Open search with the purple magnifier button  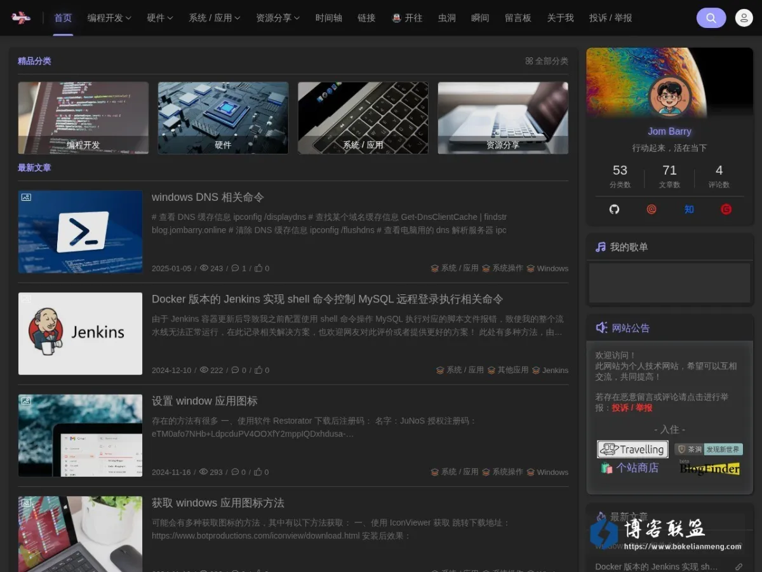[711, 18]
